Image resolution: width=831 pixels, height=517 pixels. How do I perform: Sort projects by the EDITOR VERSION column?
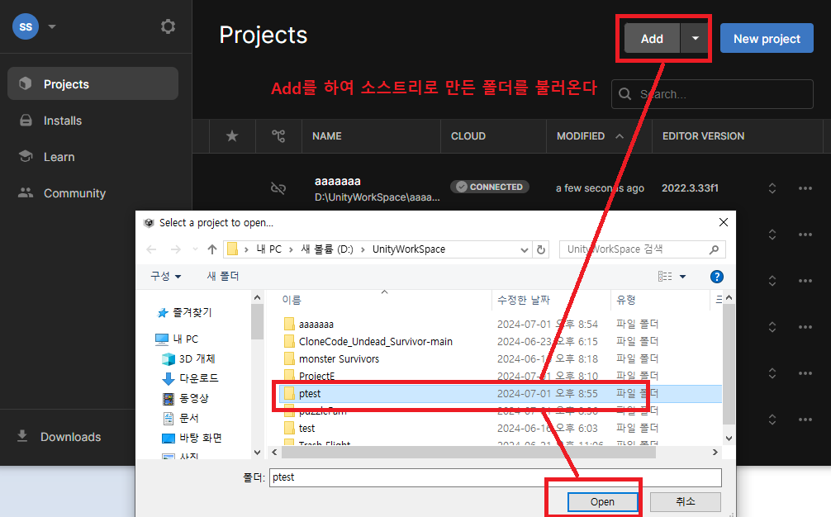(703, 136)
